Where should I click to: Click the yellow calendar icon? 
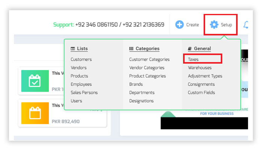[35, 113]
